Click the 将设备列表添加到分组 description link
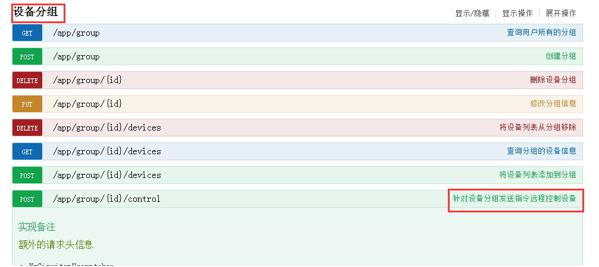The width and height of the screenshot is (599, 267). 537,175
